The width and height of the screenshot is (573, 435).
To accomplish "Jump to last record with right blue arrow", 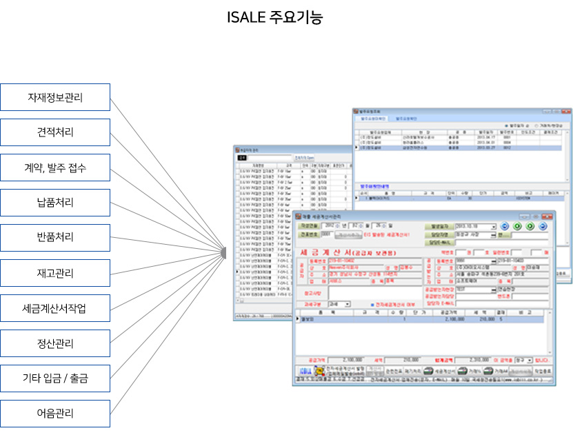I will pos(543,226).
